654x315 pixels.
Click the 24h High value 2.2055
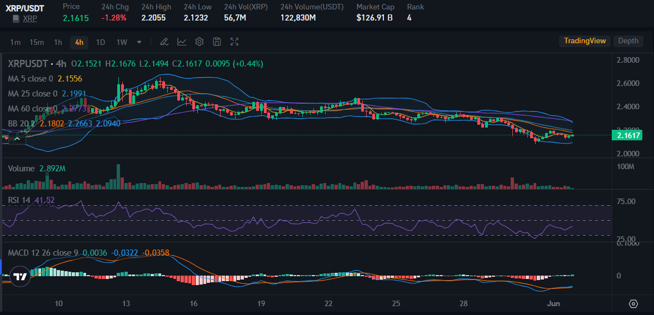coord(153,18)
